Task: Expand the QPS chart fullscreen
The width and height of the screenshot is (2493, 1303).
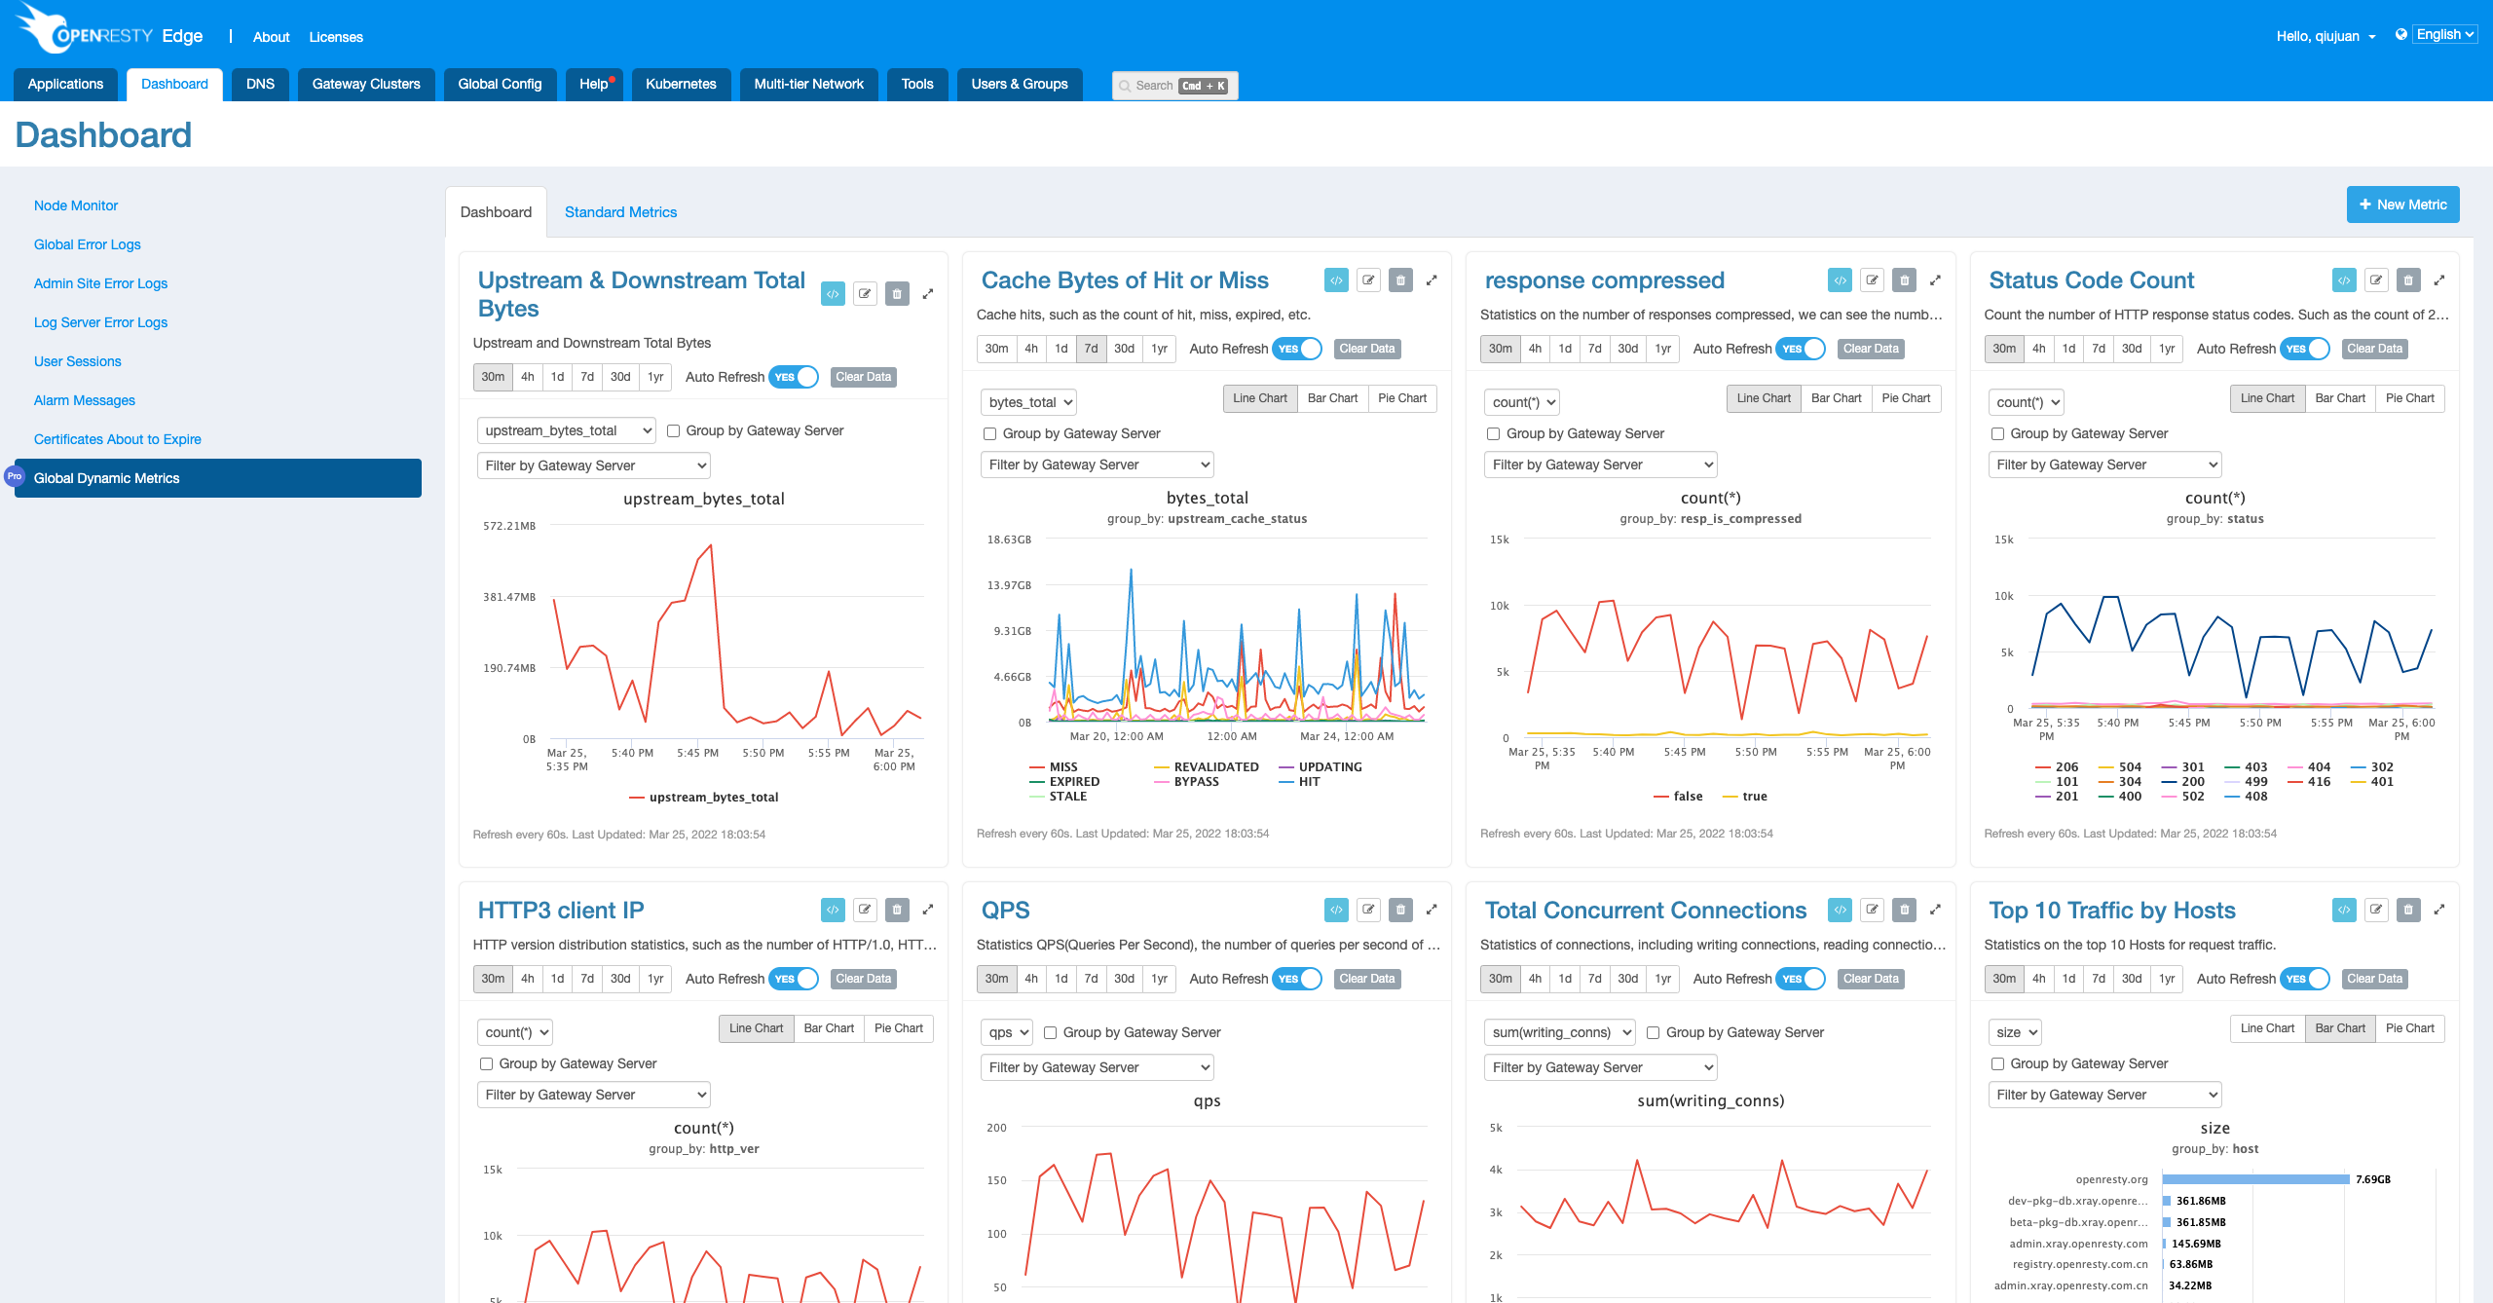Action: click(x=1432, y=910)
